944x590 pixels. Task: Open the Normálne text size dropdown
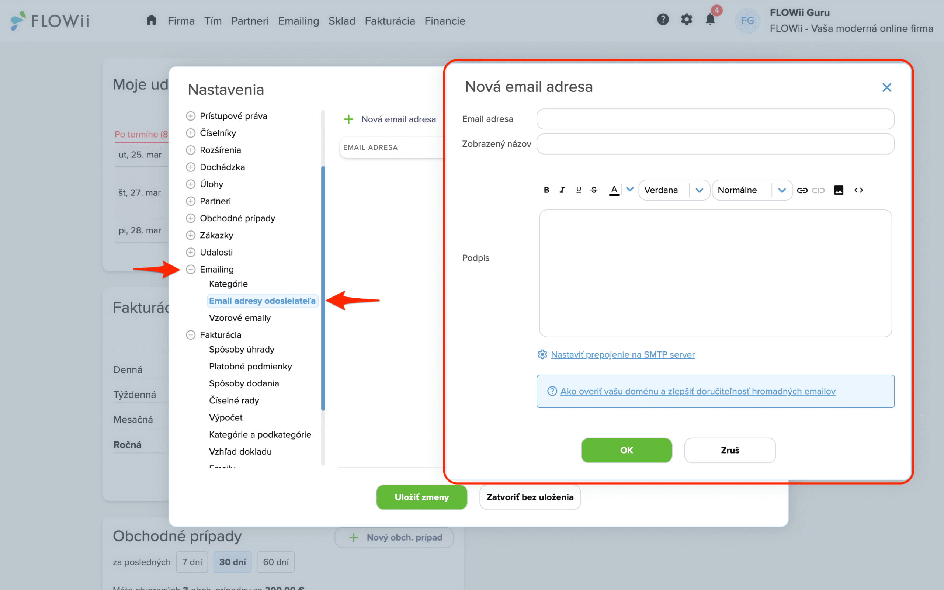coord(752,190)
